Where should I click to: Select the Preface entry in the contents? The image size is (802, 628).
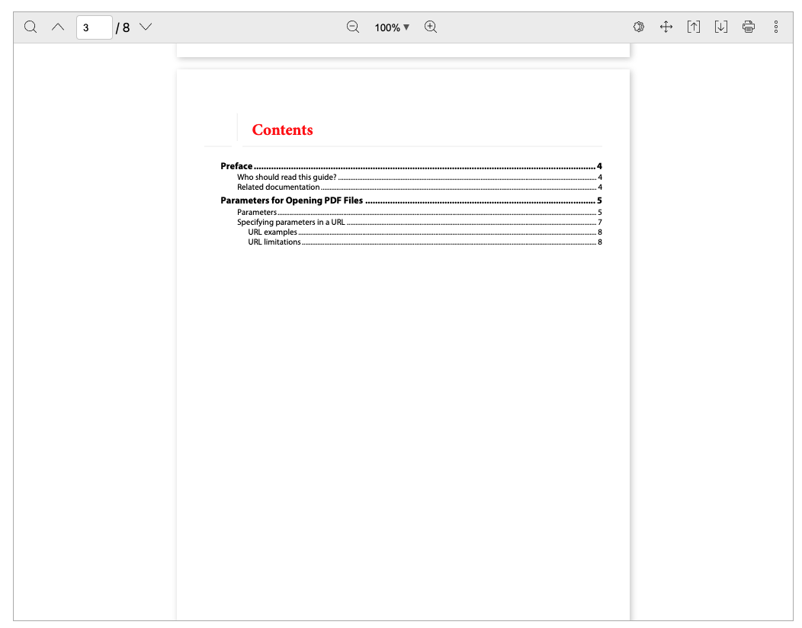[x=236, y=165]
